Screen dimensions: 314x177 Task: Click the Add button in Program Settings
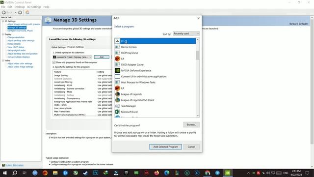click(102, 57)
